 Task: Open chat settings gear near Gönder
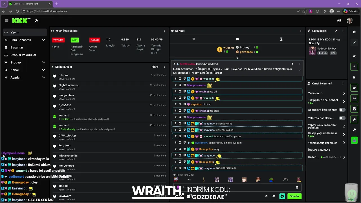[266, 196]
